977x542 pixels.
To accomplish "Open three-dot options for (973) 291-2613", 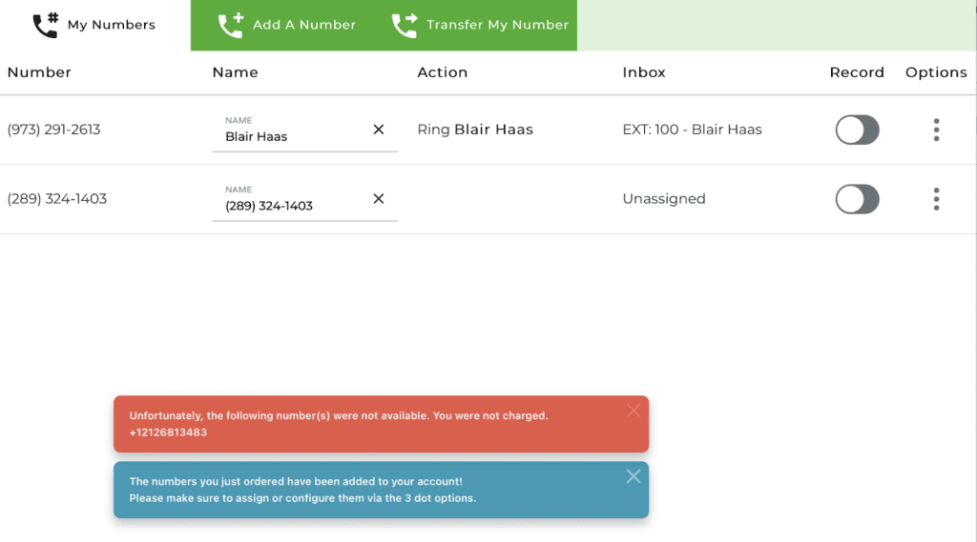I will pos(936,130).
